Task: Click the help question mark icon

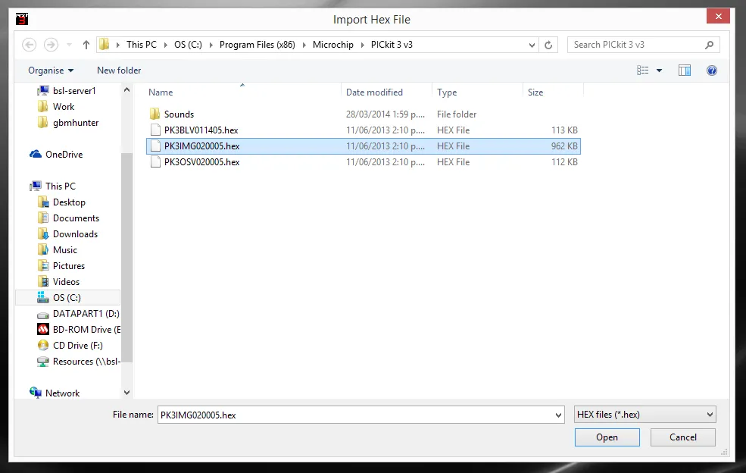Action: pyautogui.click(x=711, y=70)
